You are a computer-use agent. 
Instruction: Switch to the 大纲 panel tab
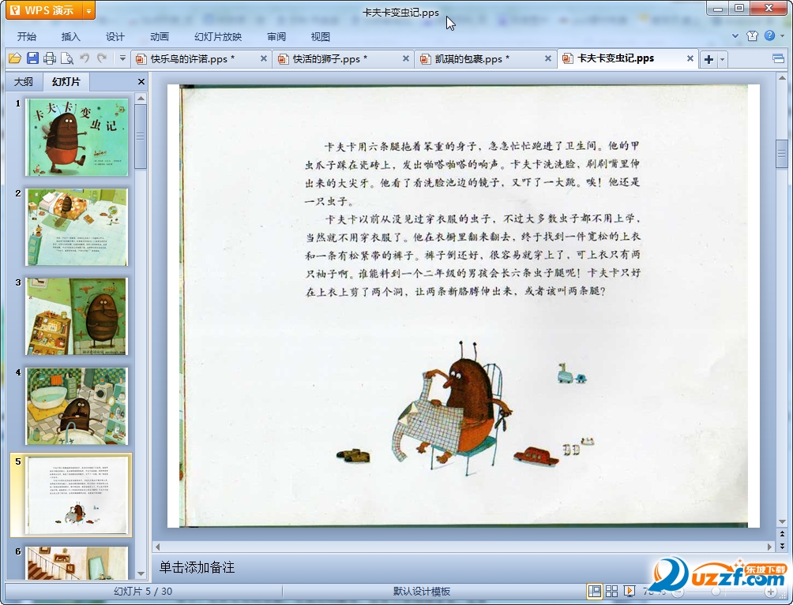(x=23, y=81)
